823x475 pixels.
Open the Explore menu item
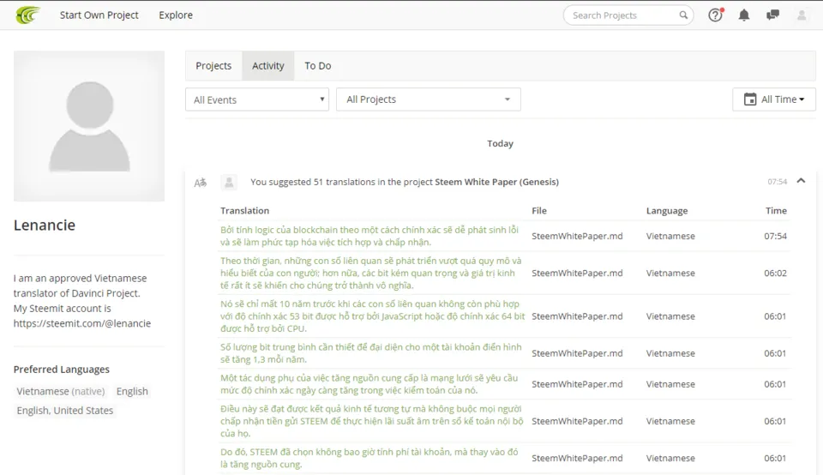[176, 15]
